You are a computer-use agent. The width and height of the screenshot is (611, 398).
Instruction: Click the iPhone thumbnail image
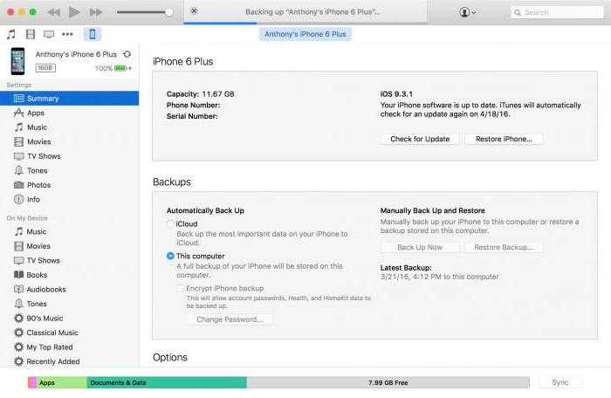(x=17, y=61)
